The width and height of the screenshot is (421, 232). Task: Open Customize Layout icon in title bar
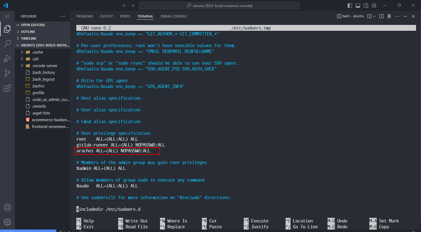pyautogui.click(x=374, y=6)
